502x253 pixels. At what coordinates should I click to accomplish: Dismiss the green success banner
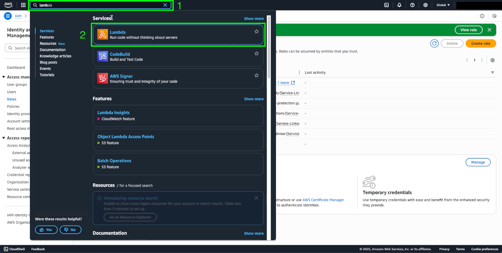489,30
